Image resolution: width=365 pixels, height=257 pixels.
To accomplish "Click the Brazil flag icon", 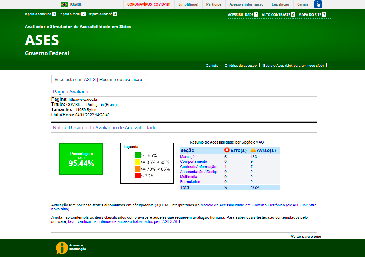I will click(x=64, y=4).
